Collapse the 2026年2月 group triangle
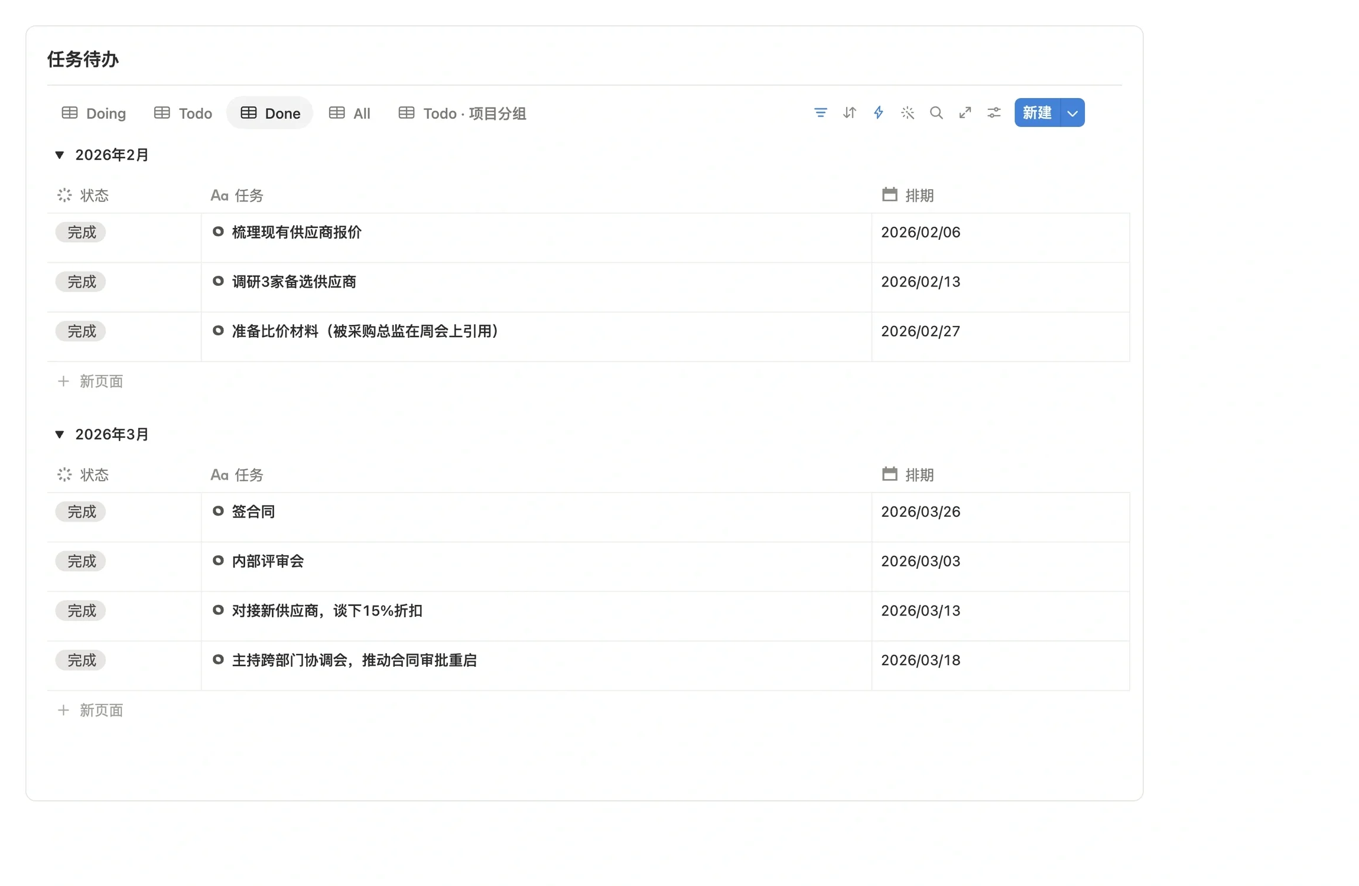This screenshot has height=886, width=1359. [x=60, y=155]
